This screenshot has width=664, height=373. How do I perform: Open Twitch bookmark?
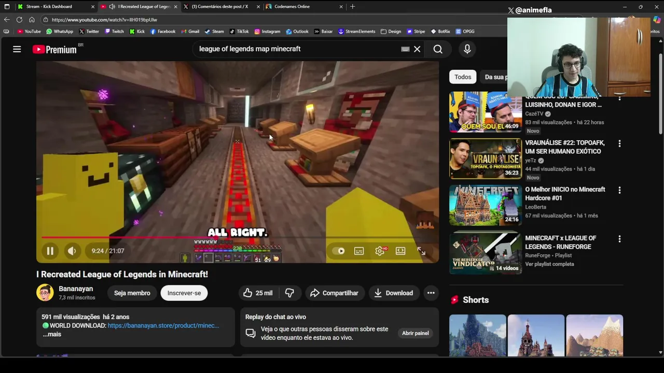pyautogui.click(x=114, y=32)
